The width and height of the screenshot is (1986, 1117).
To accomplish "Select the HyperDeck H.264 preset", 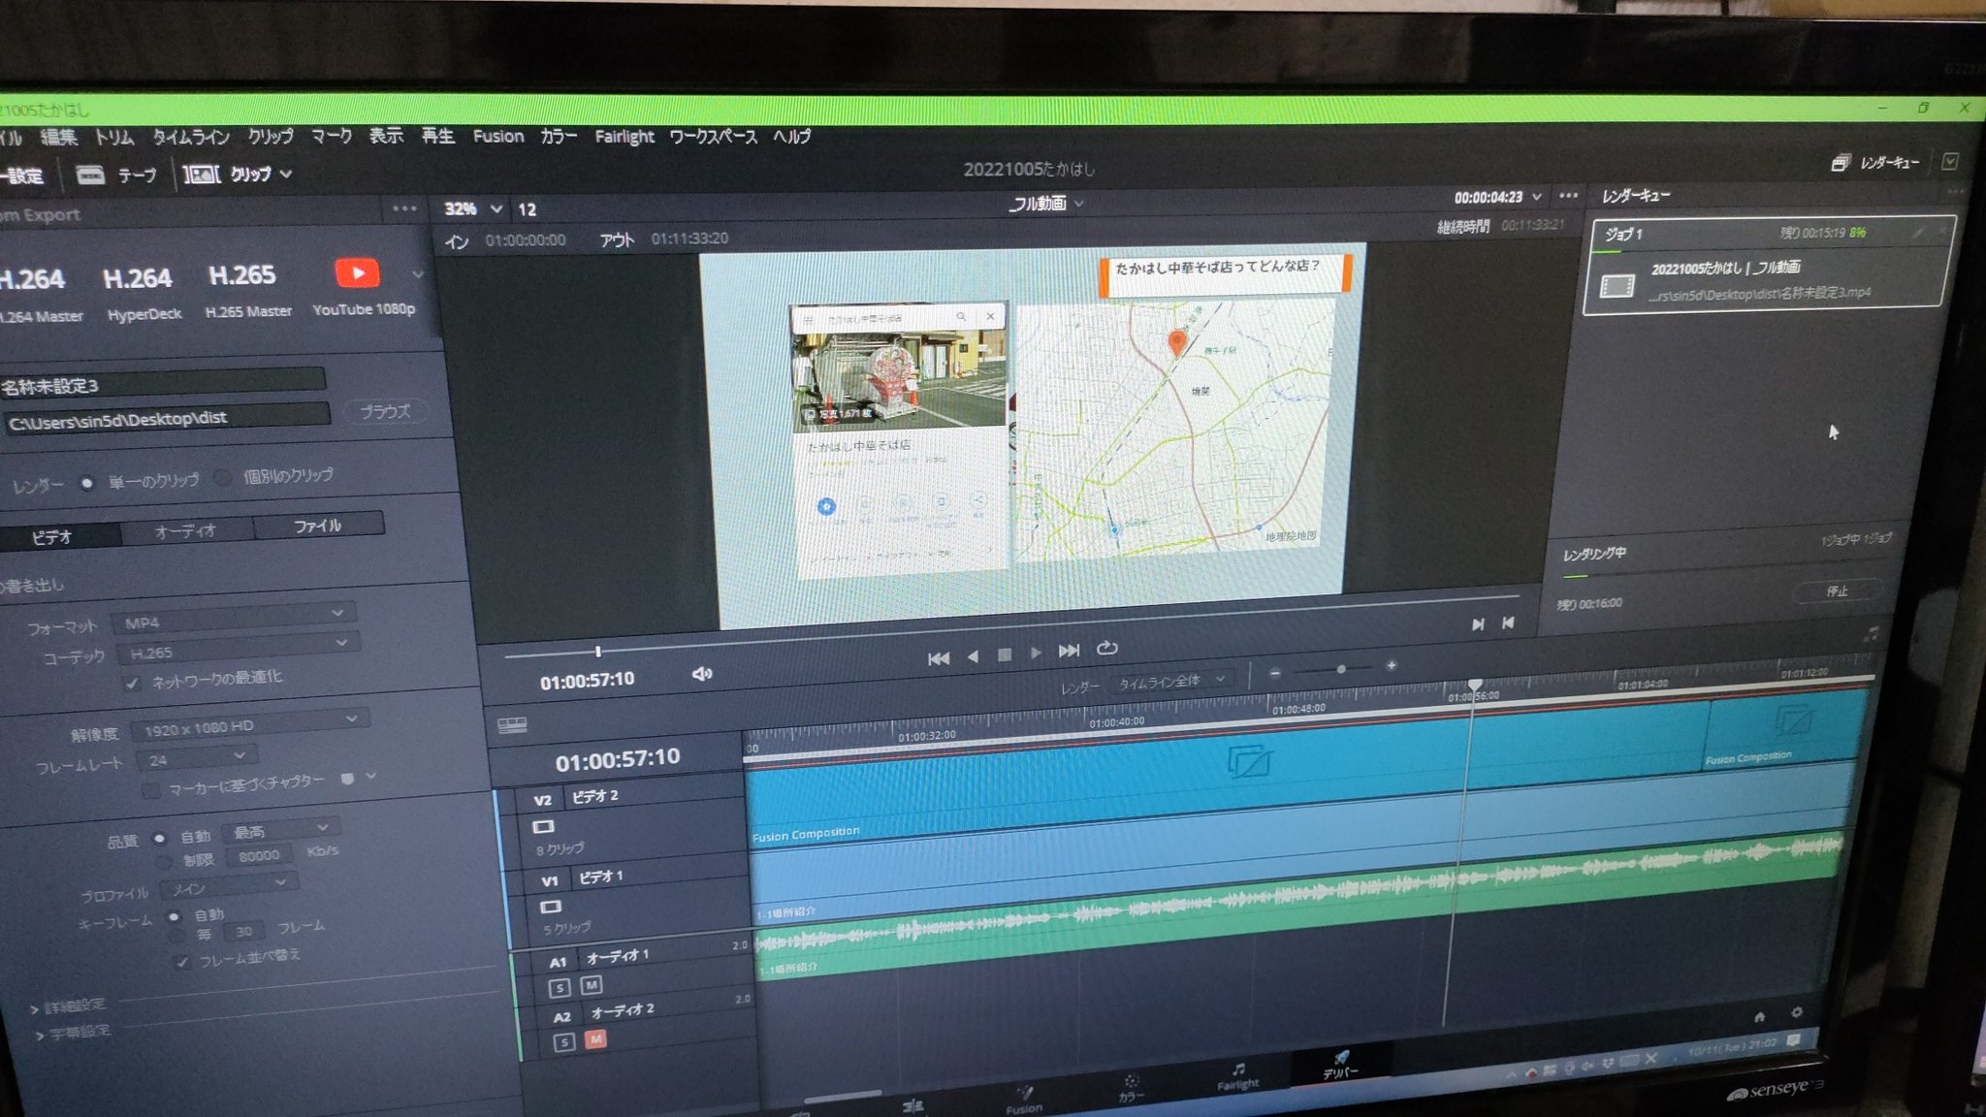I will click(x=142, y=293).
